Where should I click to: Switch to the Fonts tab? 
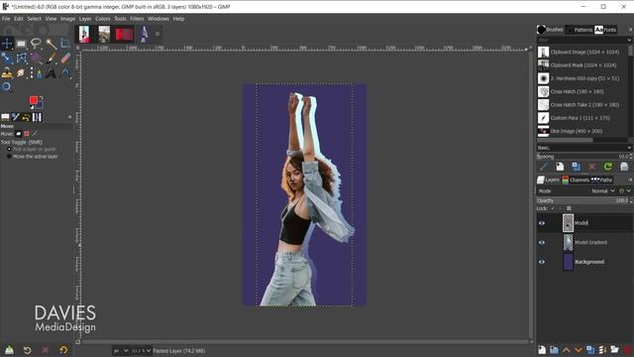(x=605, y=30)
